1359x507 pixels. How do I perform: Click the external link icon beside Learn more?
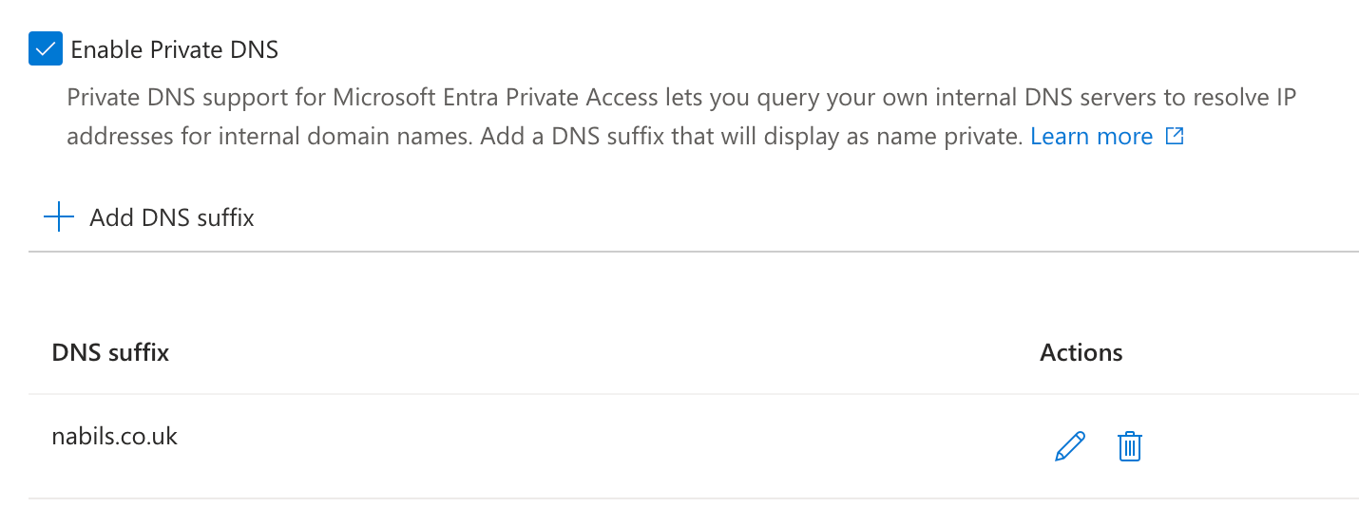[1175, 137]
